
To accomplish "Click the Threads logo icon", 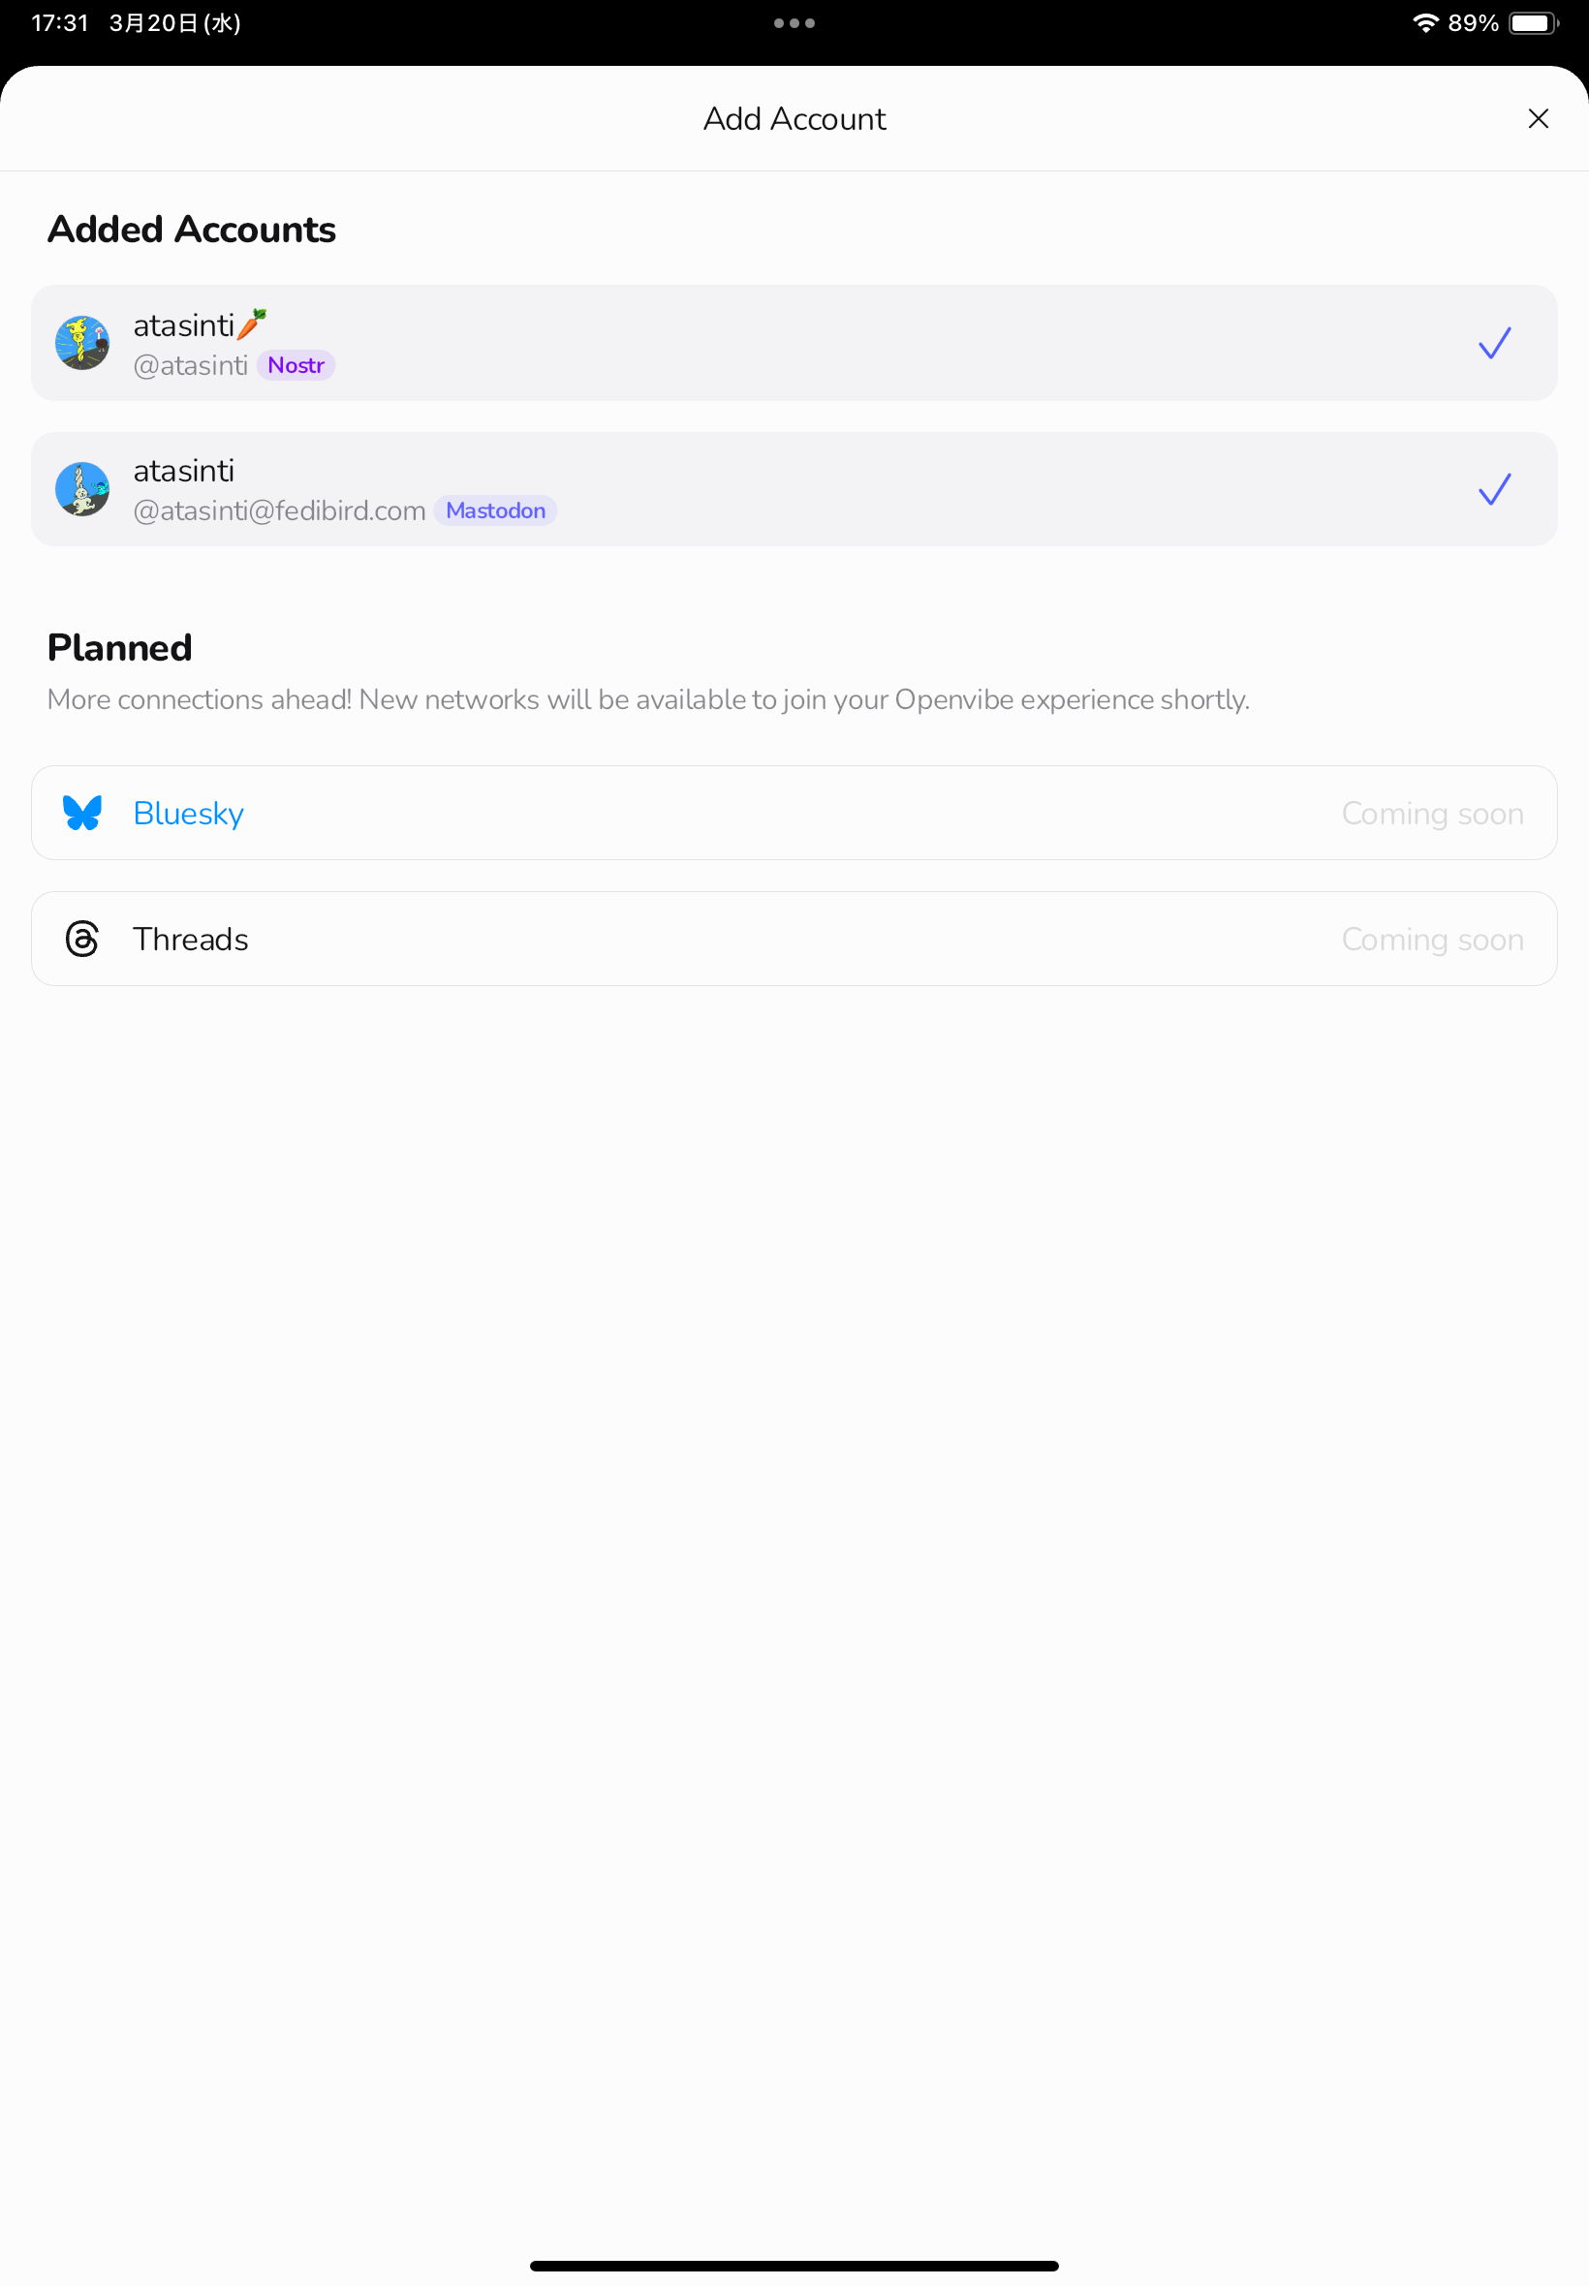I will click(x=82, y=939).
